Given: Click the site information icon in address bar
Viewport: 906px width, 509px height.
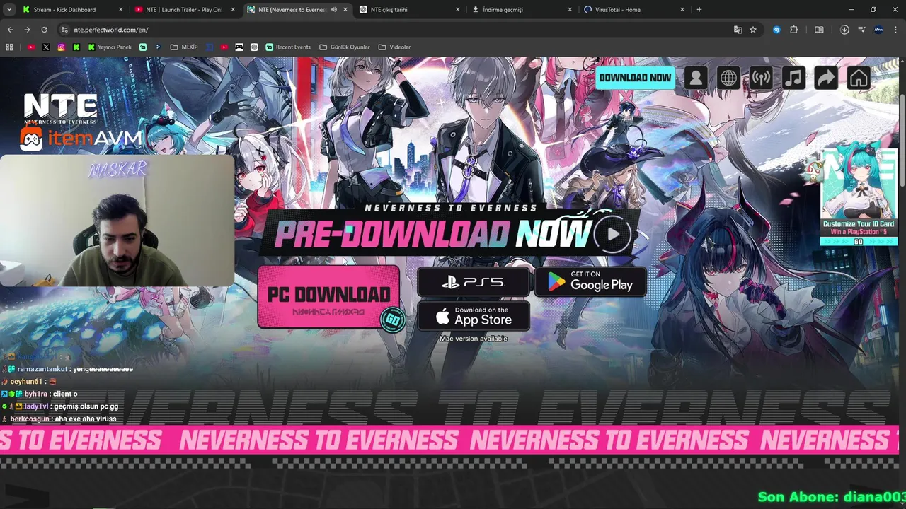Looking at the screenshot, I should [x=64, y=30].
